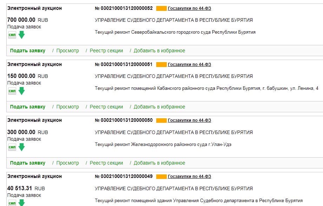Image resolution: width=323 pixels, height=206 pixels.
Task: Click the green down arrow under 700 000.00 RUB
Action: pos(22,35)
